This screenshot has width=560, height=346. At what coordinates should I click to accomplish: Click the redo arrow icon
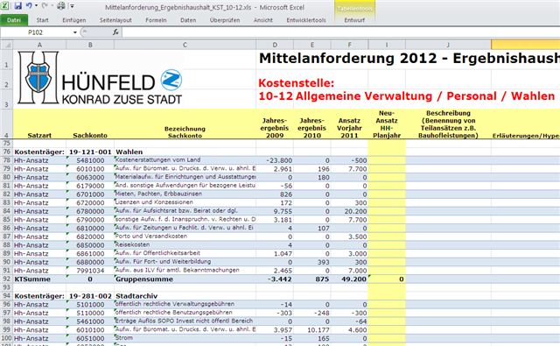(x=45, y=6)
